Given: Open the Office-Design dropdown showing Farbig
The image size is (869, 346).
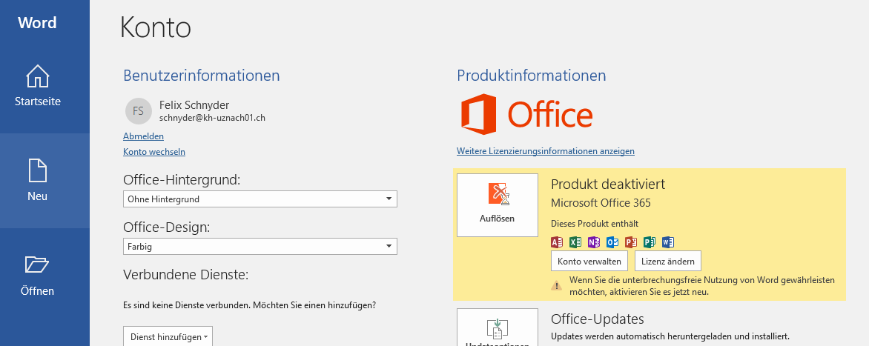Looking at the screenshot, I should point(260,247).
